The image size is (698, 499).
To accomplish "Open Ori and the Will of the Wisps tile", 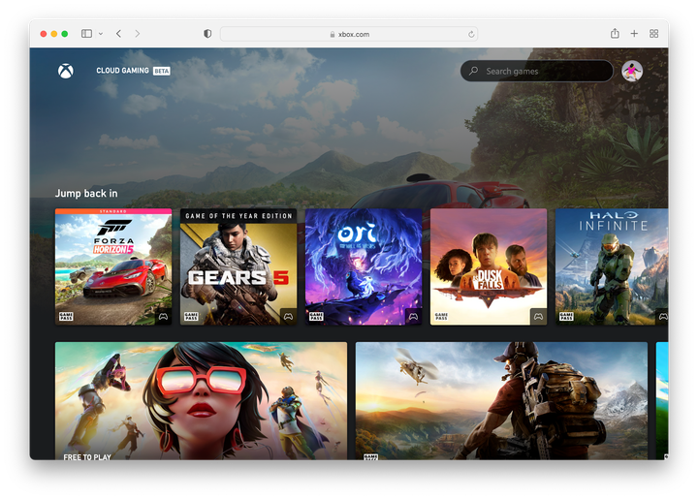I will [364, 266].
